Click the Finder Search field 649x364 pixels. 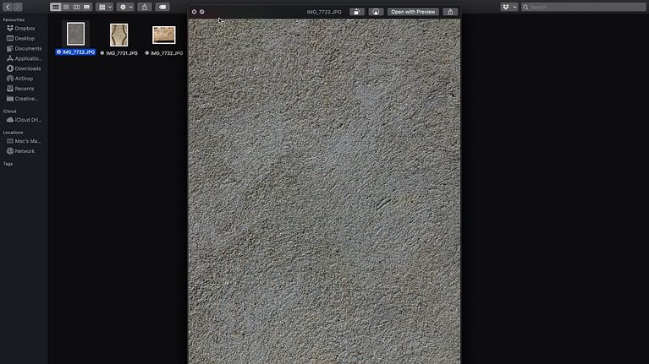tap(584, 7)
